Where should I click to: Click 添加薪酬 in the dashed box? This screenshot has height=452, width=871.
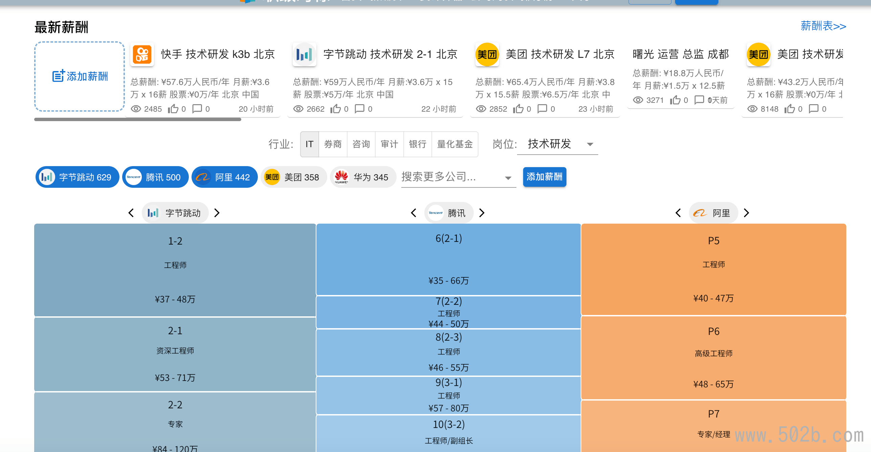80,76
